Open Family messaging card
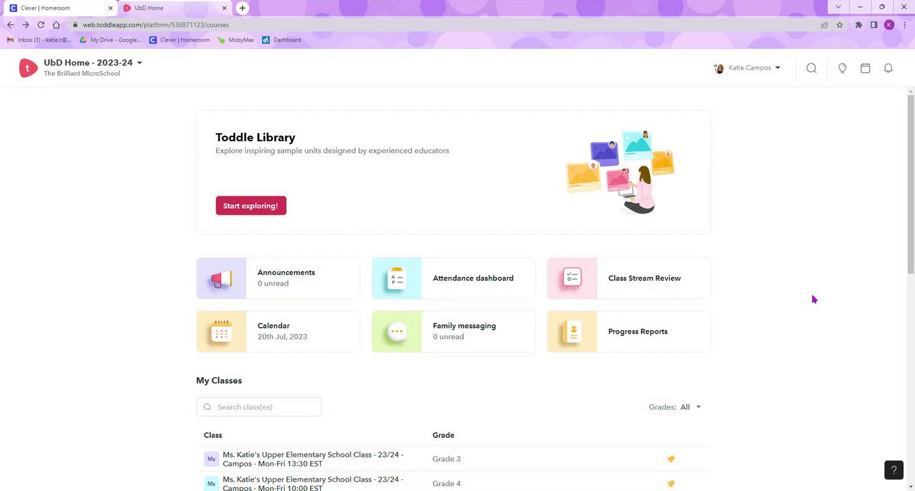 [453, 331]
